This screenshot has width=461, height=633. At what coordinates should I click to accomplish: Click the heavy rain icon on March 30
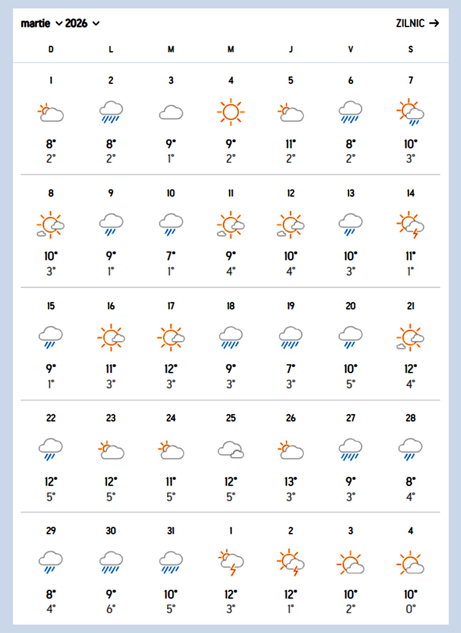(x=111, y=562)
